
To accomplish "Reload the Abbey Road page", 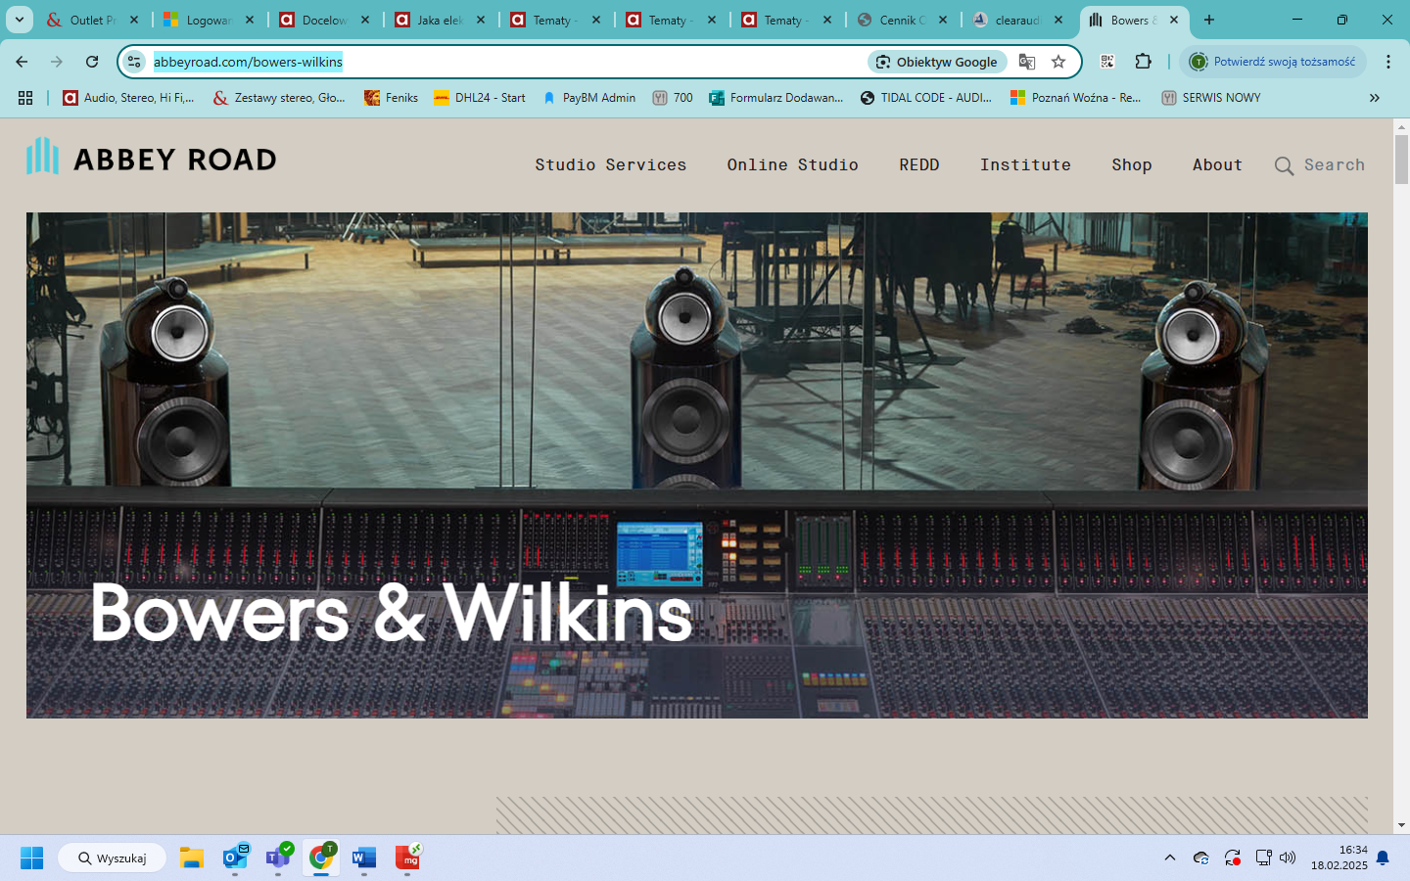I will coord(92,62).
